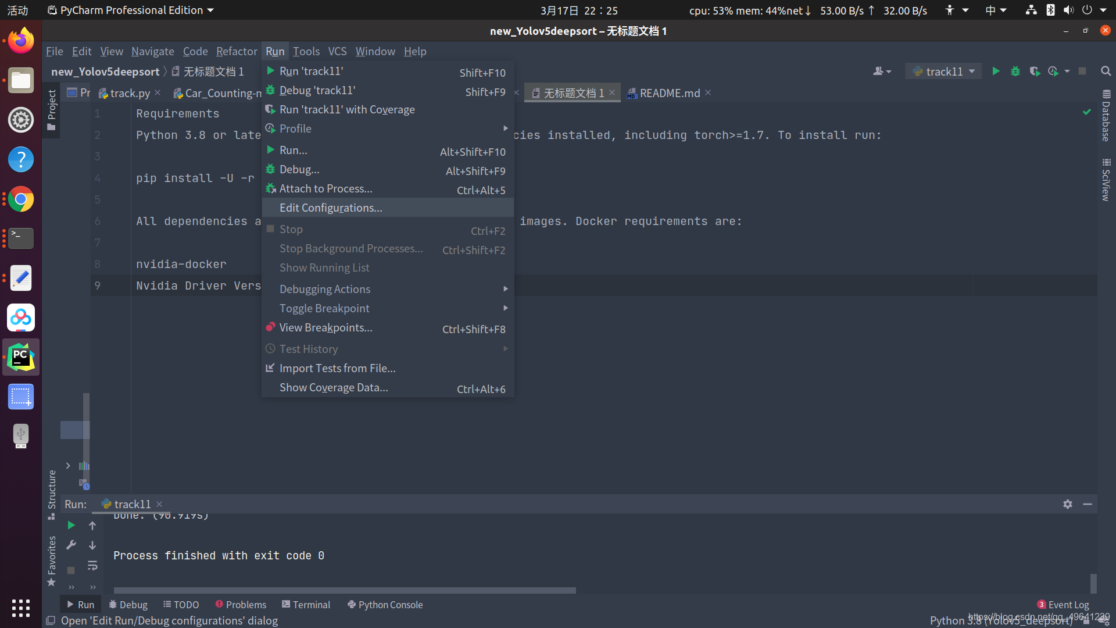This screenshot has height=628, width=1116.
Task: Close track11 tab in Run panel
Action: pos(159,504)
